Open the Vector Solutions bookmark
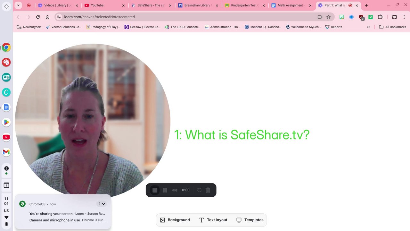 [63, 27]
